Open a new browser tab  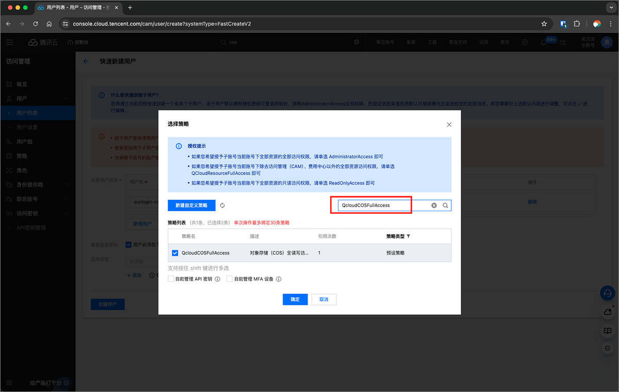coord(130,8)
